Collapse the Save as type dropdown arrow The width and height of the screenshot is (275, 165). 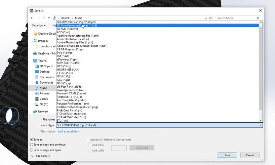click(x=261, y=125)
